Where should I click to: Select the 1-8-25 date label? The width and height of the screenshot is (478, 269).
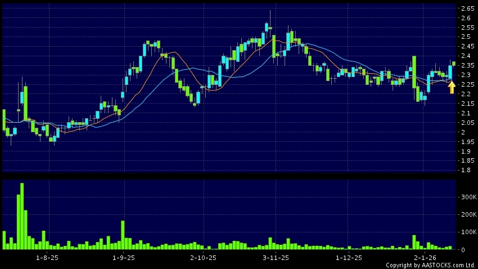click(47, 257)
